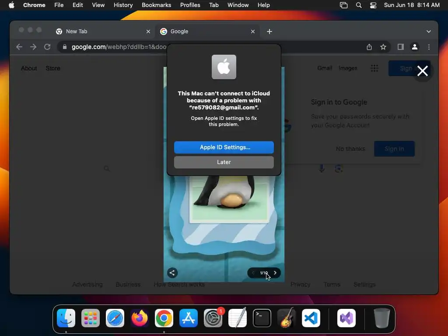Open the Advertising footer link
The width and height of the screenshot is (448, 336).
[x=87, y=284]
